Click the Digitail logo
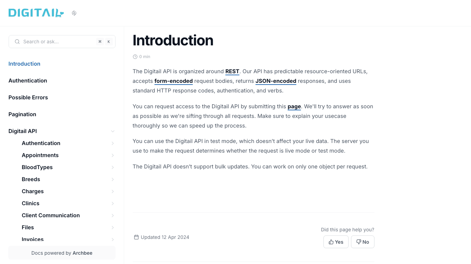This screenshot has height=264, width=471. [36, 13]
